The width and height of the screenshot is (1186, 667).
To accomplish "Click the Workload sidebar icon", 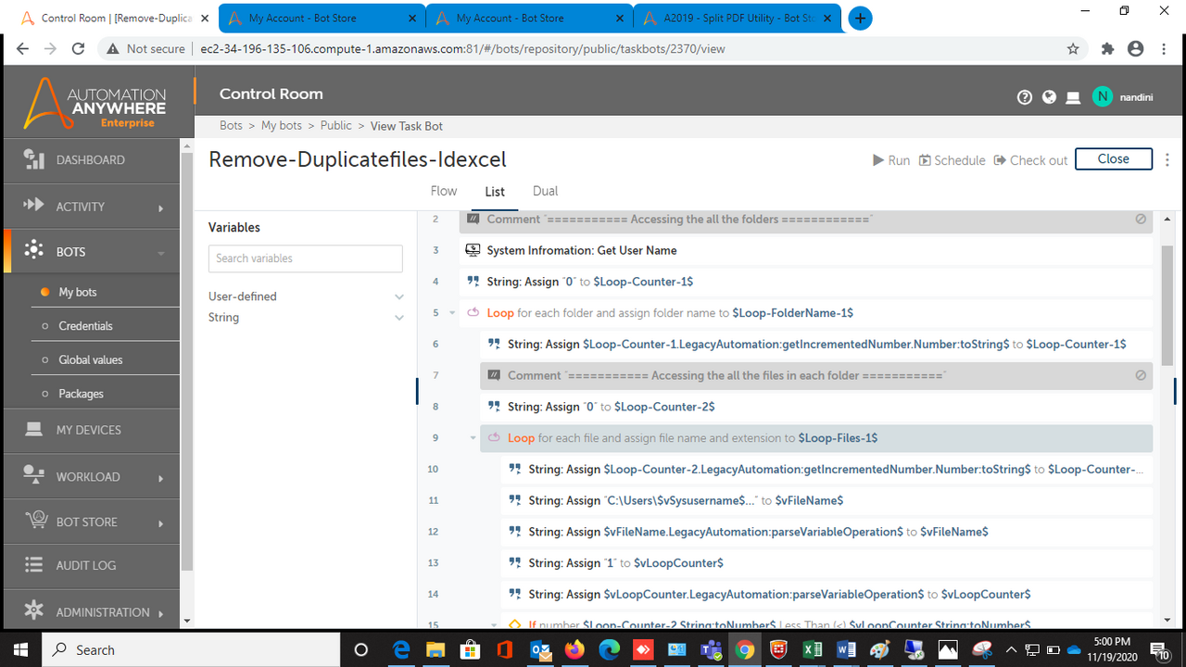I will [33, 476].
